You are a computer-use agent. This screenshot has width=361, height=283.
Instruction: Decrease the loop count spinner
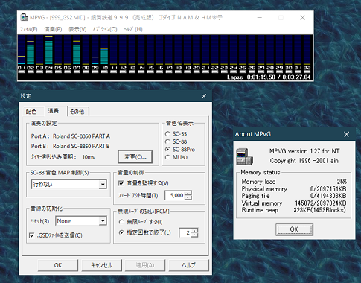click(195, 235)
